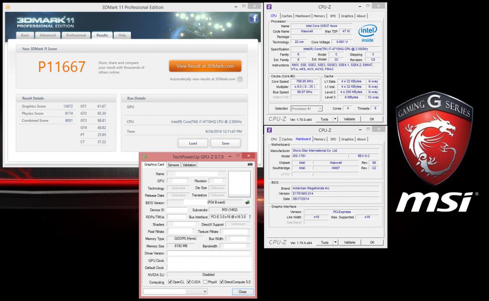Toggle the PhysX checkbox in GPU-Z
The image size is (489, 301).
tap(206, 282)
